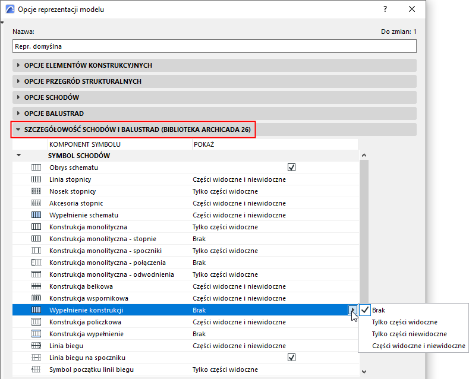
Task: Click the Nosek stopnicy row icon
Action: point(36,191)
